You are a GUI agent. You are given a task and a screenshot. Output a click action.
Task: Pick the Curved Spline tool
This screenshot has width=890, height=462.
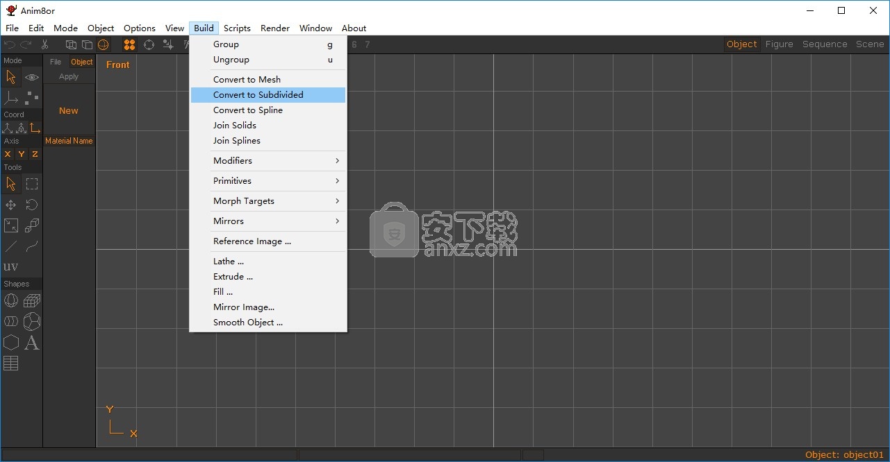pyautogui.click(x=32, y=246)
